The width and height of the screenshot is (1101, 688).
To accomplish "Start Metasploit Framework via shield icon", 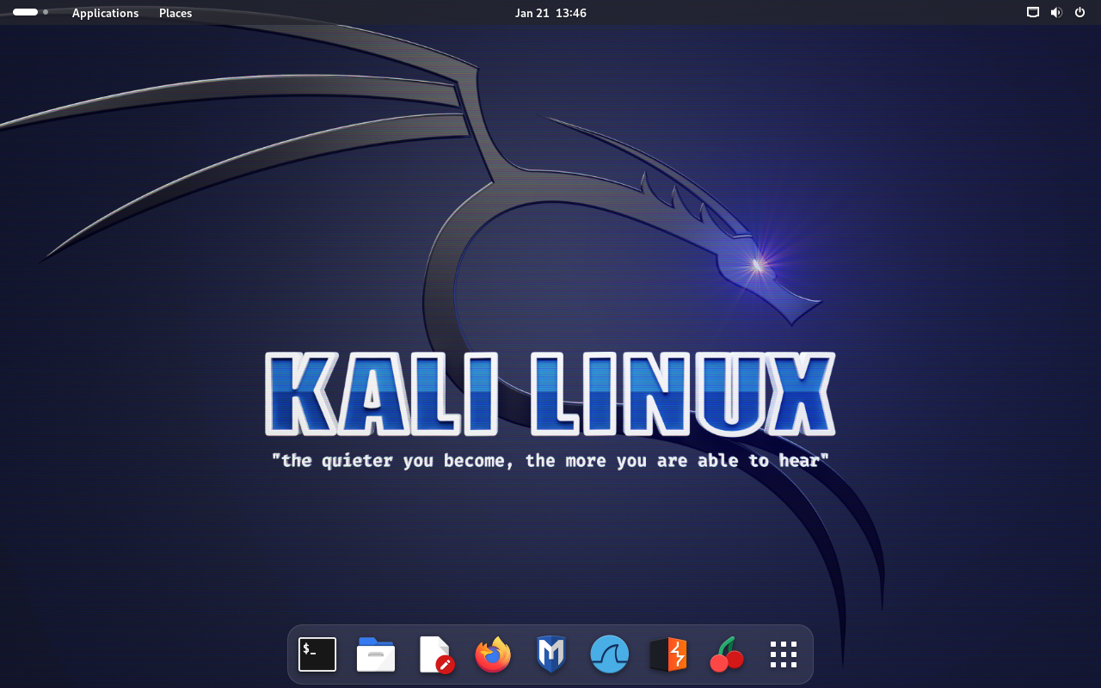I will [x=550, y=654].
